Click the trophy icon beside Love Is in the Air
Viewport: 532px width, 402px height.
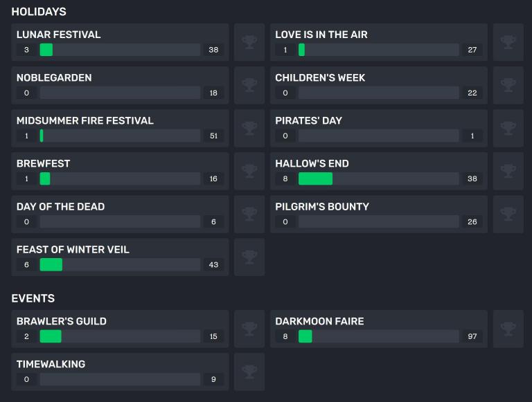[x=508, y=42]
